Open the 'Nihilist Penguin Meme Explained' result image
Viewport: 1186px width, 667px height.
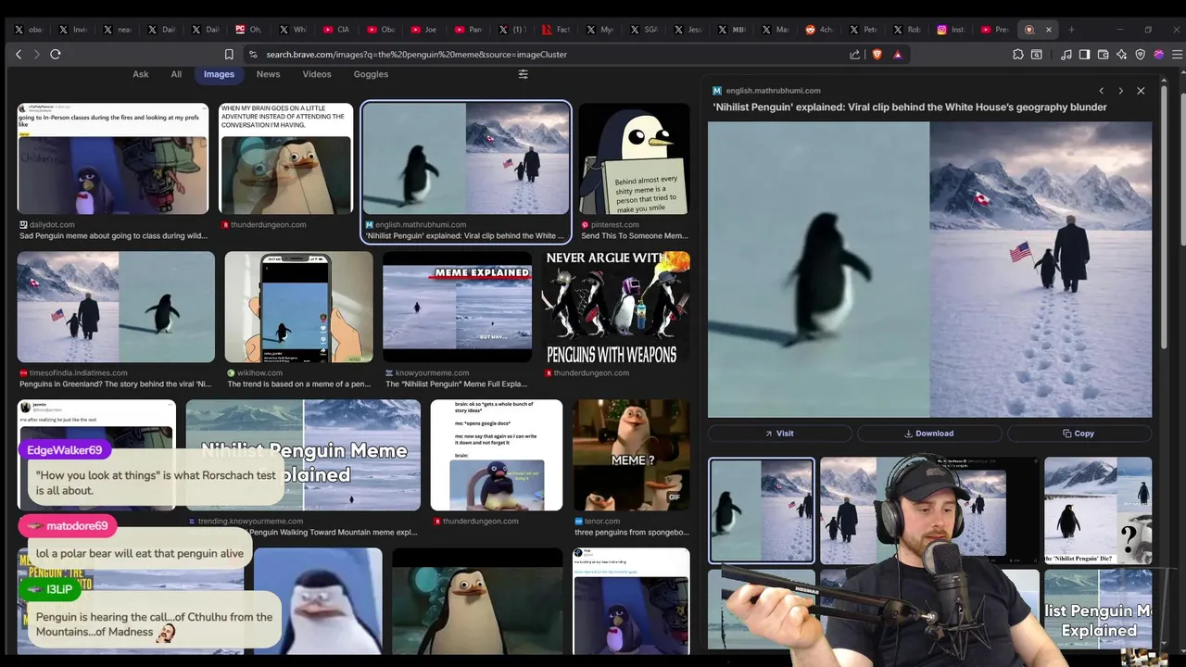(303, 455)
